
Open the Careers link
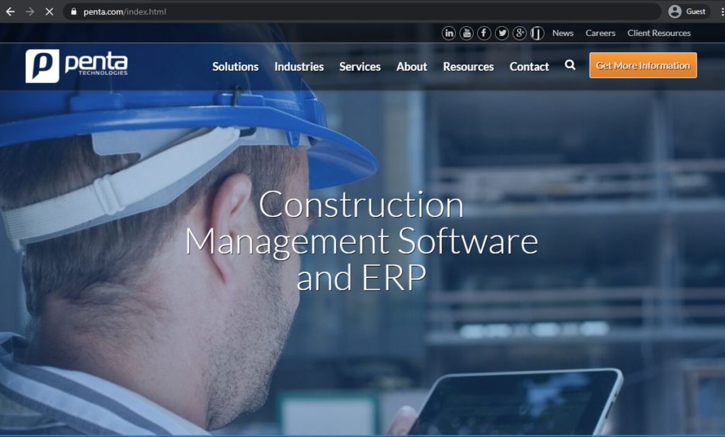[x=600, y=33]
